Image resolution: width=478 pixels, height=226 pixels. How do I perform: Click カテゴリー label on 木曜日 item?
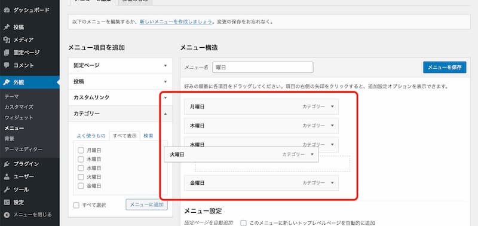314,126
